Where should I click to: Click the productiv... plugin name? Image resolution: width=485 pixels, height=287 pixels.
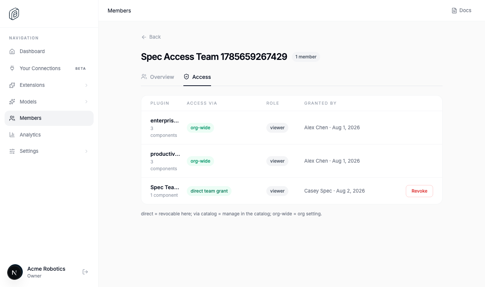pos(165,154)
